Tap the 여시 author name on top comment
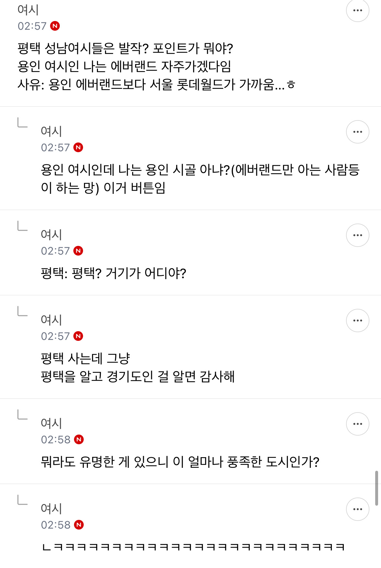 pos(28,10)
